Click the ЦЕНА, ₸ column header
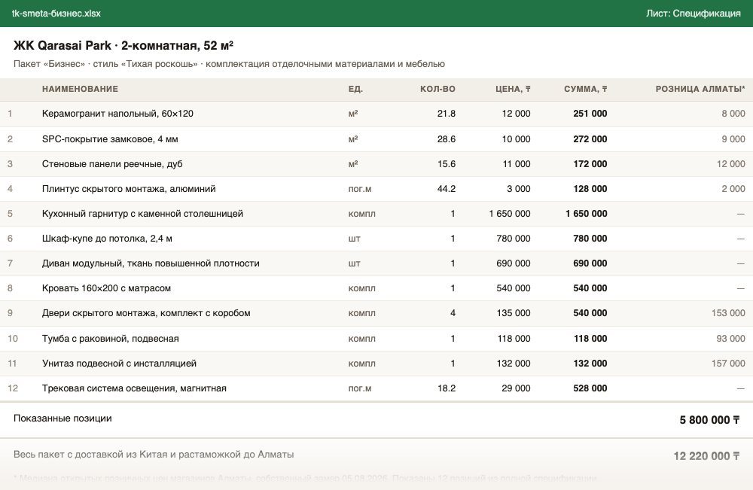This screenshot has width=753, height=490. [513, 89]
